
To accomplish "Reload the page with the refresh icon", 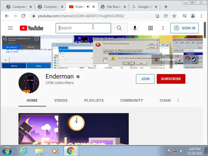I will [23, 16].
